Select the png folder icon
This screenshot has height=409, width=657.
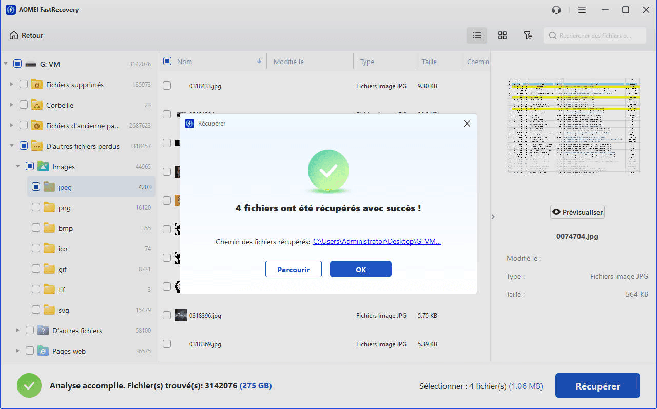(49, 208)
